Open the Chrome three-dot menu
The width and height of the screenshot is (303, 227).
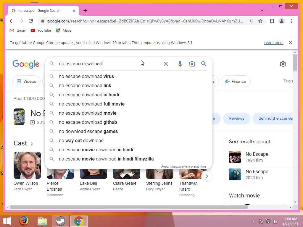click(x=291, y=21)
